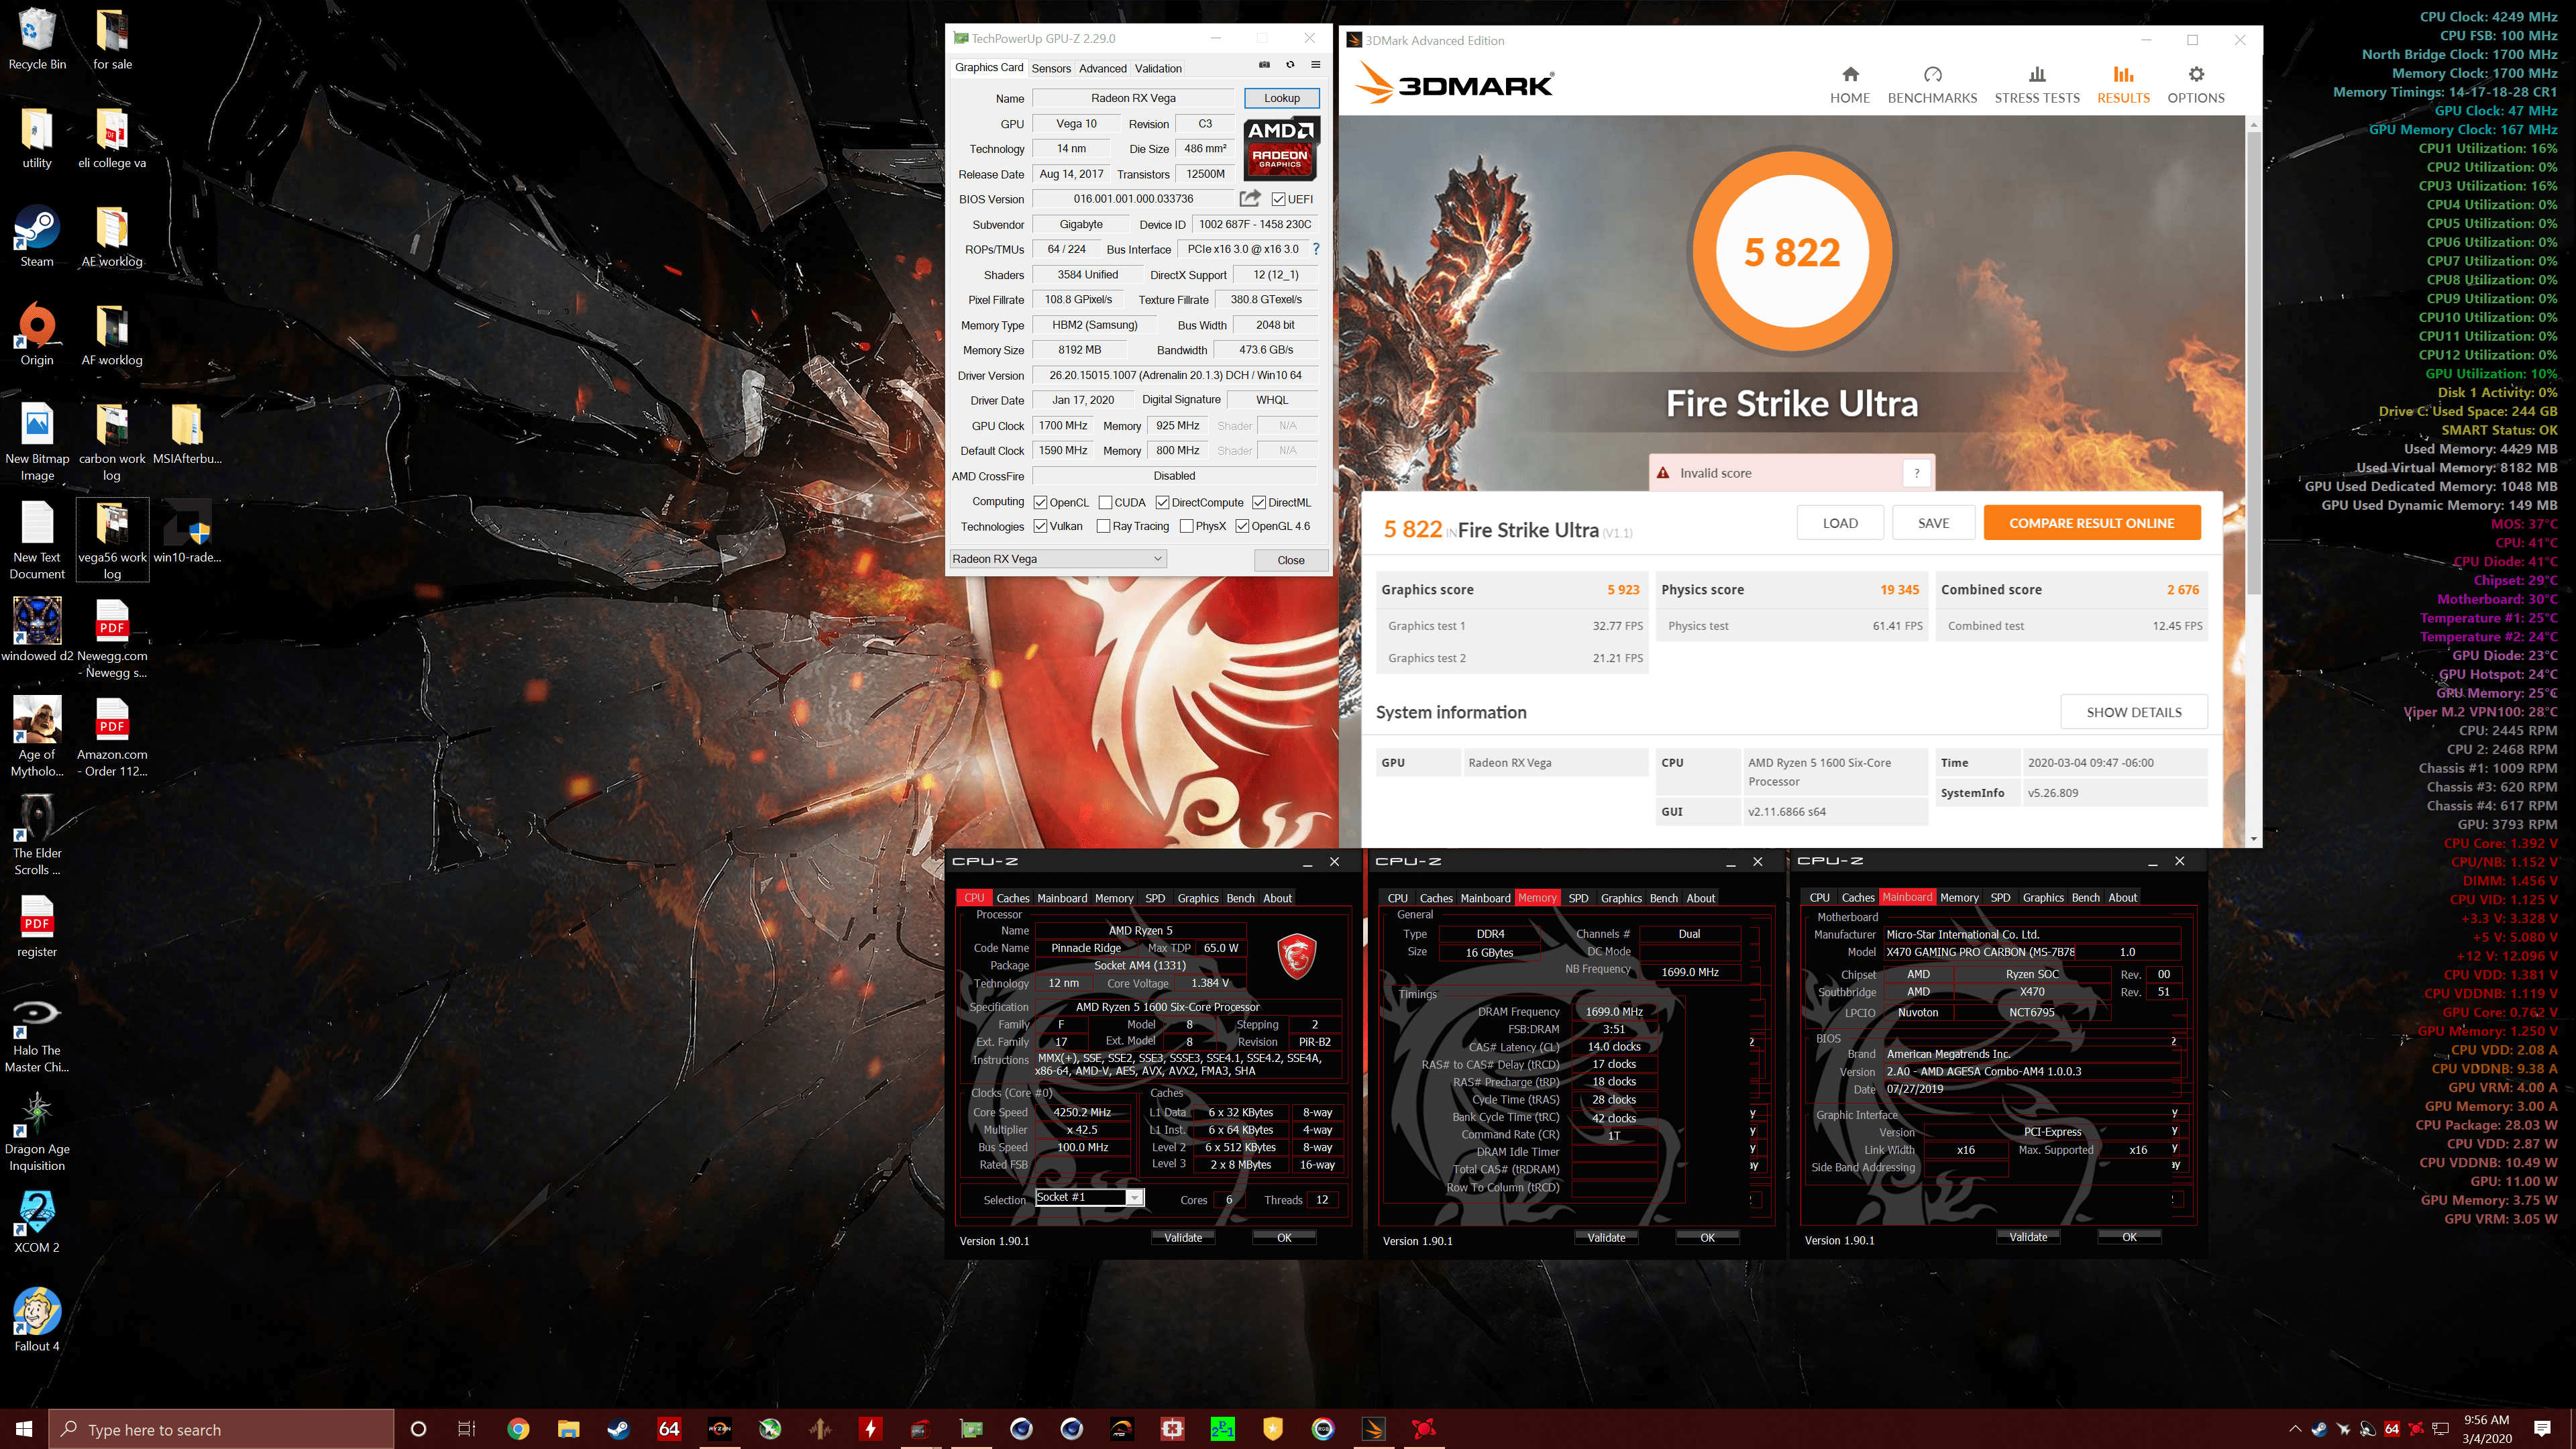Screen dimensions: 2576x1449
Task: Click SHOW DETAILS under System information
Action: tap(2135, 712)
